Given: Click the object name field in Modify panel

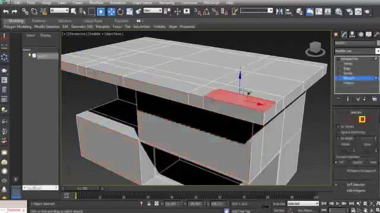Looking at the screenshot, I should [x=355, y=43].
